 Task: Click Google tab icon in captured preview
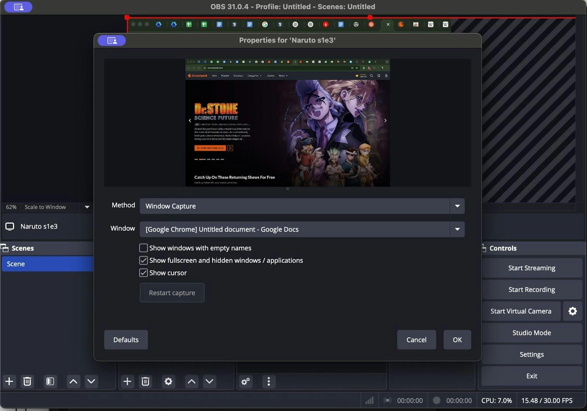click(265, 25)
